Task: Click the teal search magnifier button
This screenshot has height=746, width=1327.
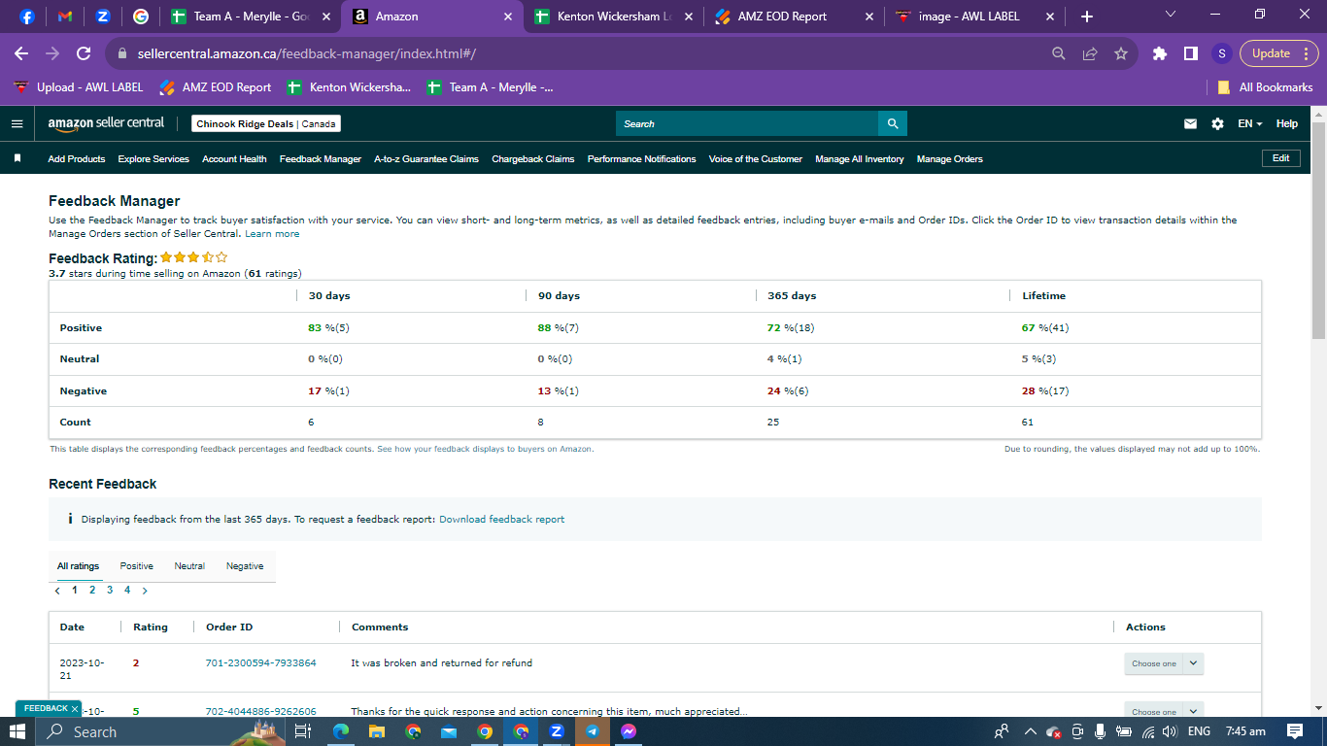Action: click(893, 123)
